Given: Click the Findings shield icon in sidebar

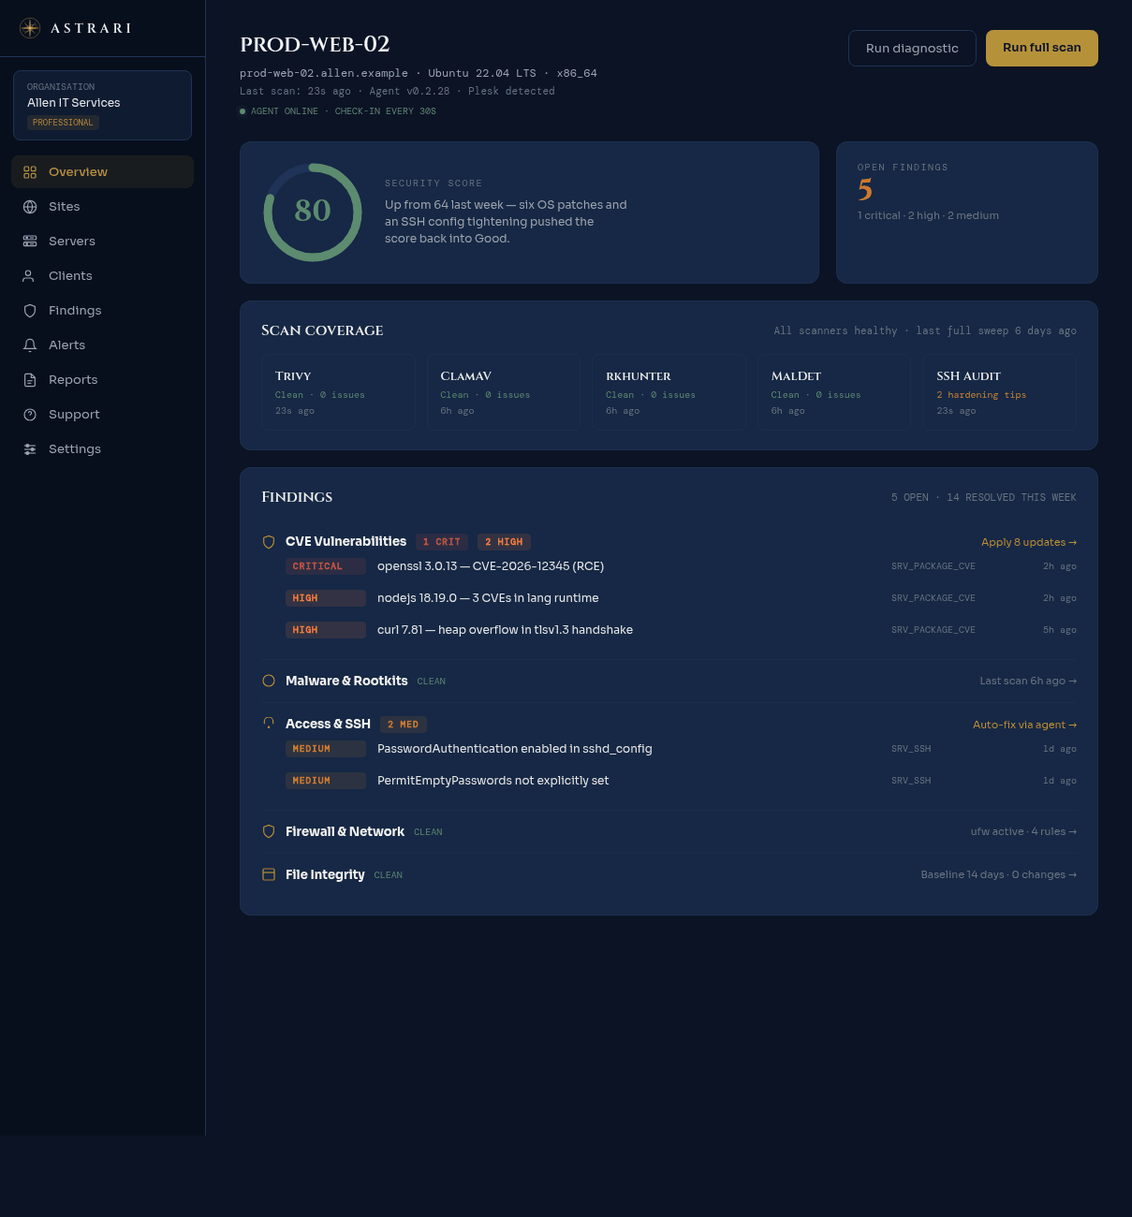Looking at the screenshot, I should tap(30, 311).
